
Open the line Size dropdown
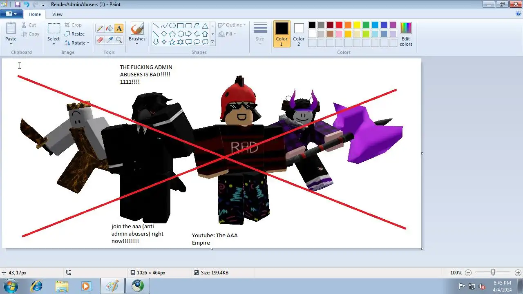point(260,33)
